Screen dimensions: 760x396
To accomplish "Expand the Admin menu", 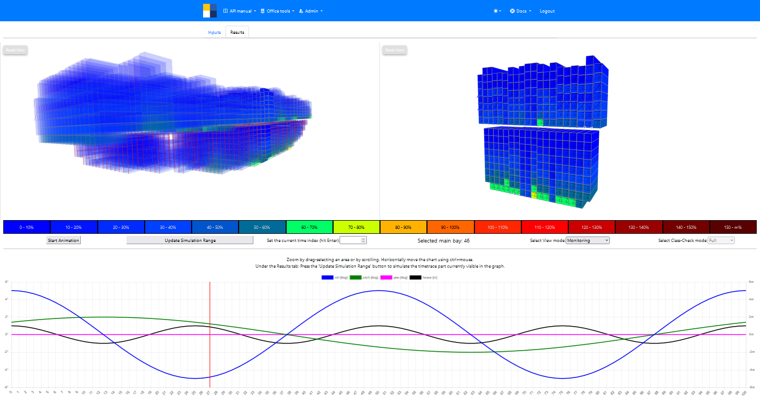I will (311, 11).
